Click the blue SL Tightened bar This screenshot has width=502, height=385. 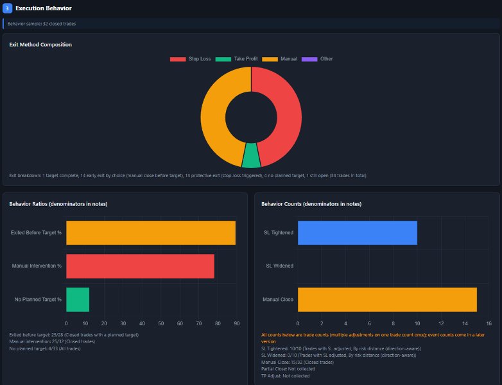pyautogui.click(x=358, y=233)
